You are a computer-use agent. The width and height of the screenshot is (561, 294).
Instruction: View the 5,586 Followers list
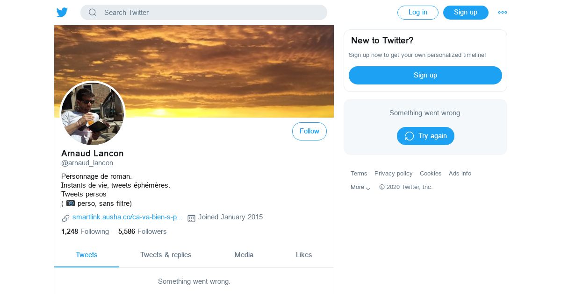(x=143, y=231)
